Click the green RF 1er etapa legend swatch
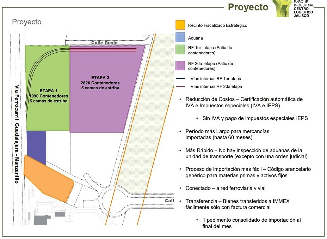The width and height of the screenshot is (327, 239). tap(180, 50)
